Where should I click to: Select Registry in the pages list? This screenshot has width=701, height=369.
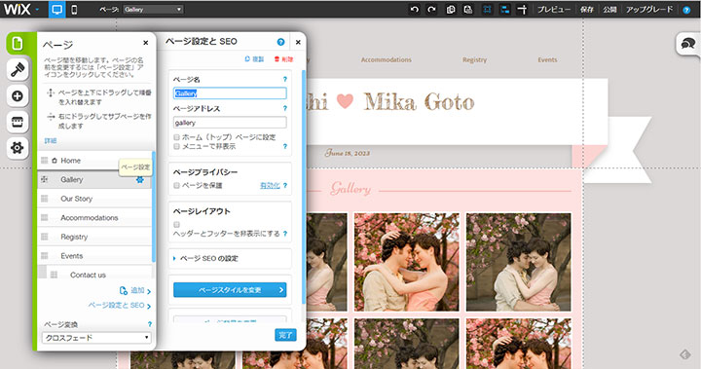point(94,237)
